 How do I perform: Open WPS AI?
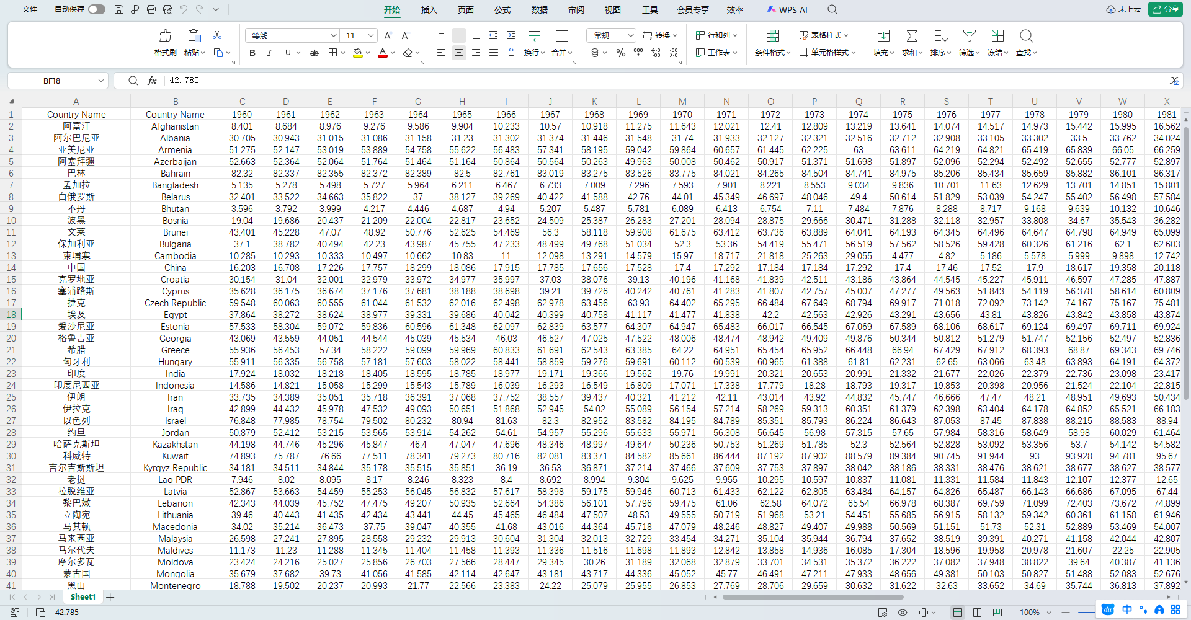787,10
